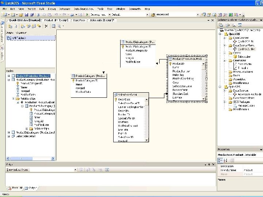
Task: Expand the Product (Production.Product) table node
Action: [9, 76]
